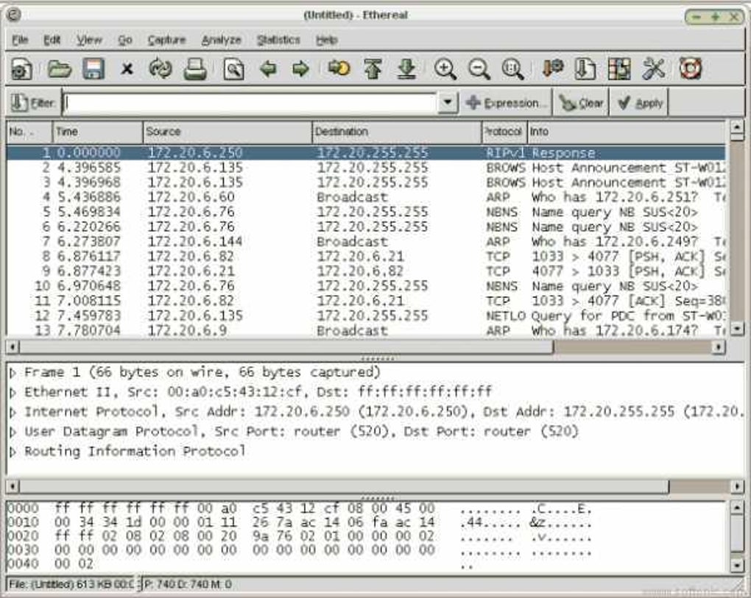Click packet list scroll up arrow
The width and height of the screenshot is (751, 598).
pos(736,127)
